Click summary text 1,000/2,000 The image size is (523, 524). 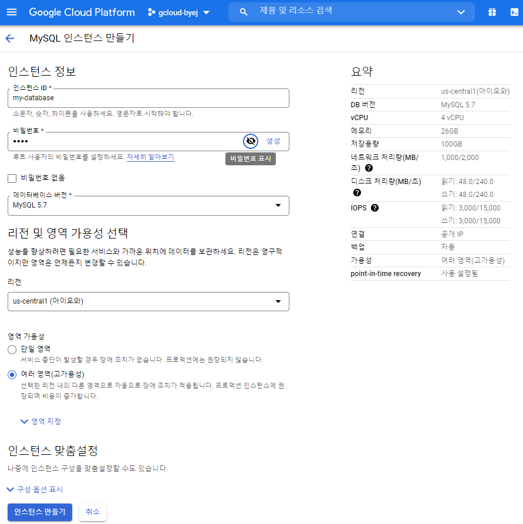tap(460, 158)
